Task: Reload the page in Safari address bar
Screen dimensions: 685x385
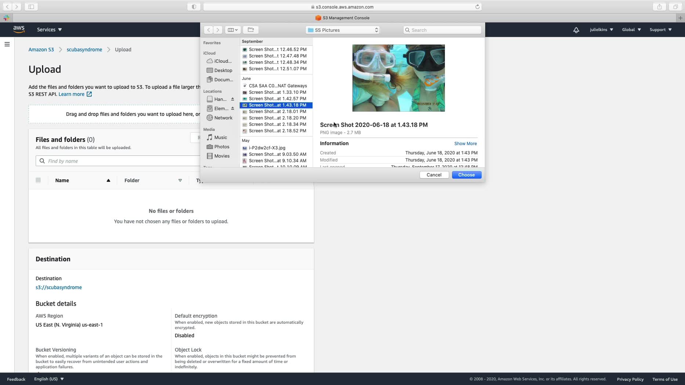Action: click(x=477, y=7)
